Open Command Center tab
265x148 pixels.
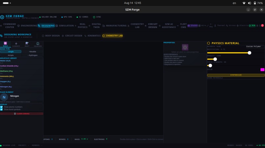pyautogui.click(x=8, y=25)
